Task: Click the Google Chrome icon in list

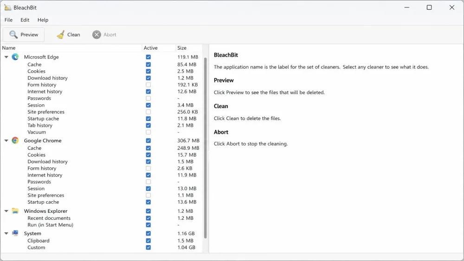Action: point(15,140)
